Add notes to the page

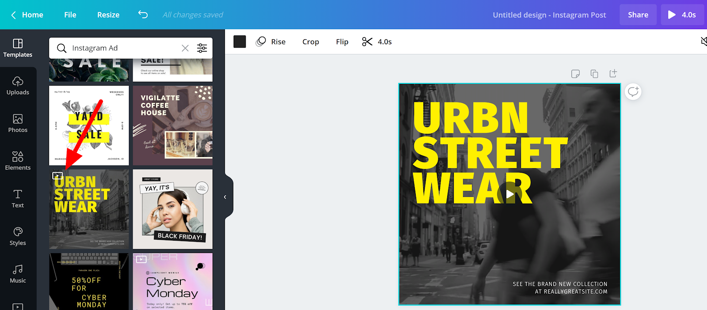tap(575, 74)
